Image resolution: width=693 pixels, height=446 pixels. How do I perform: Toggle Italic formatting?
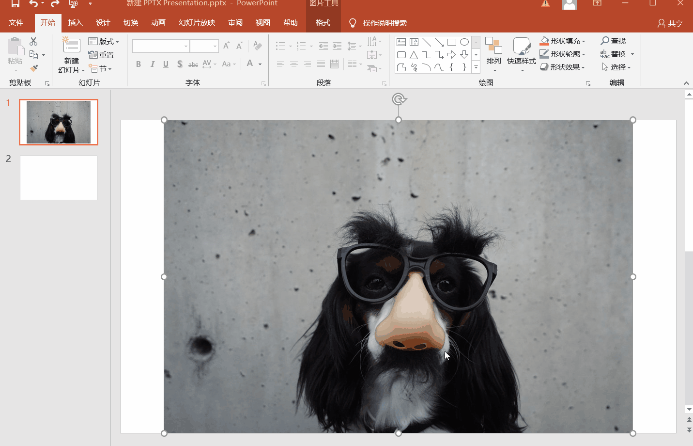click(152, 64)
